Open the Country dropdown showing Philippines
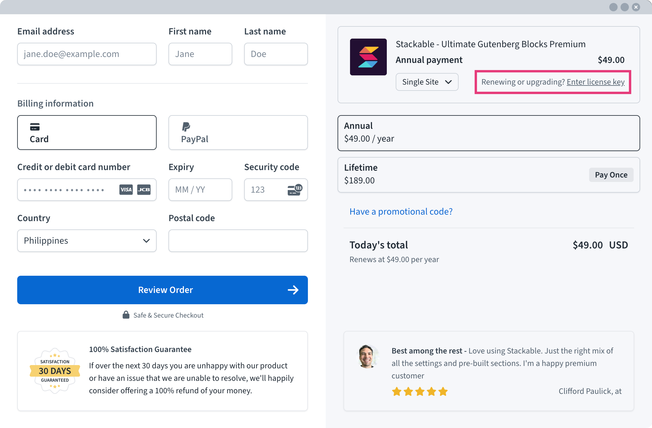This screenshot has width=652, height=428. 87,241
